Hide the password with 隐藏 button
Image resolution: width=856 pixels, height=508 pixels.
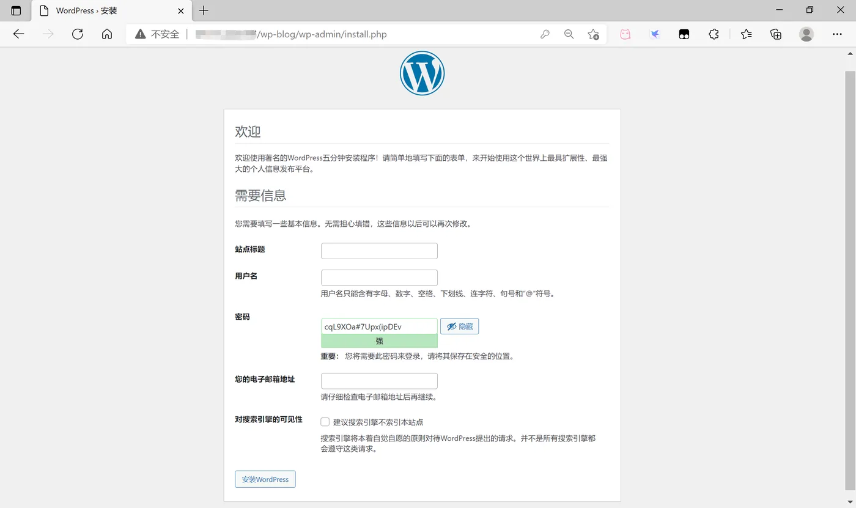coord(459,326)
